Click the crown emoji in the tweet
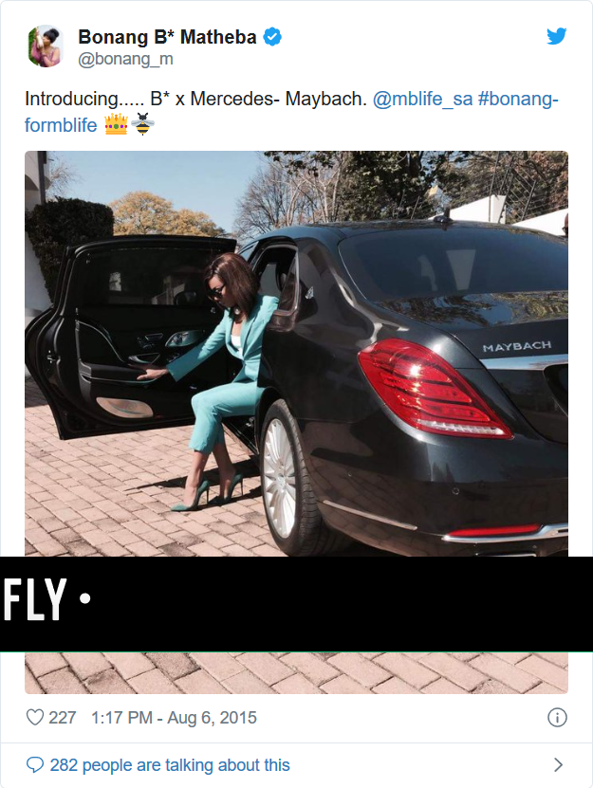Image resolution: width=593 pixels, height=788 pixels. point(116,124)
